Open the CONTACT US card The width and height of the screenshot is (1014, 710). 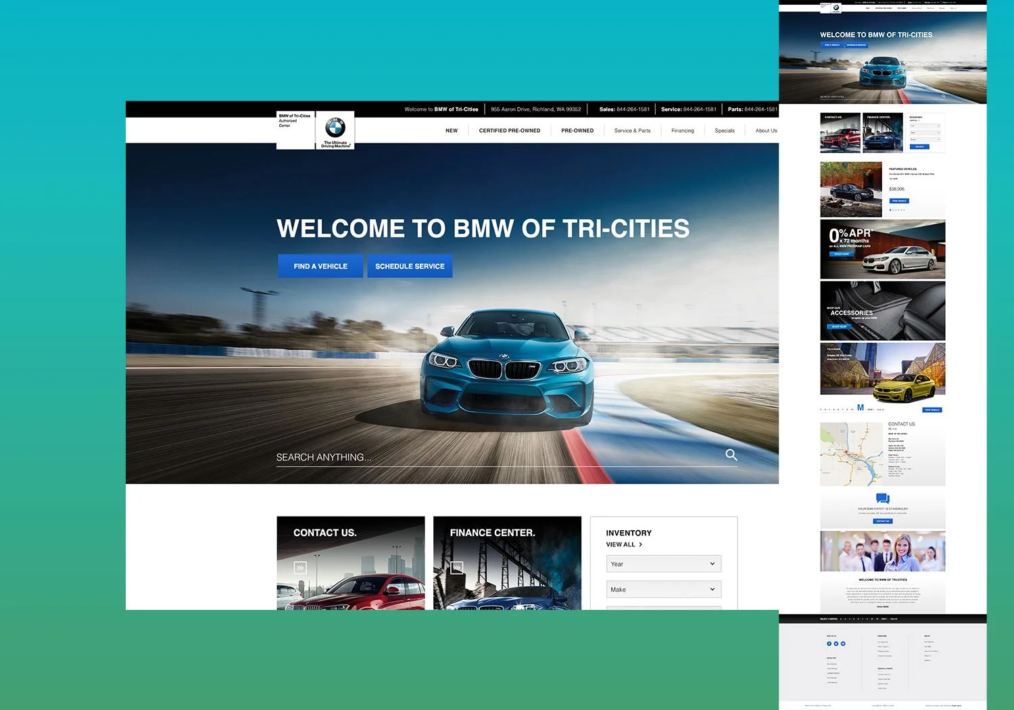[x=351, y=563]
